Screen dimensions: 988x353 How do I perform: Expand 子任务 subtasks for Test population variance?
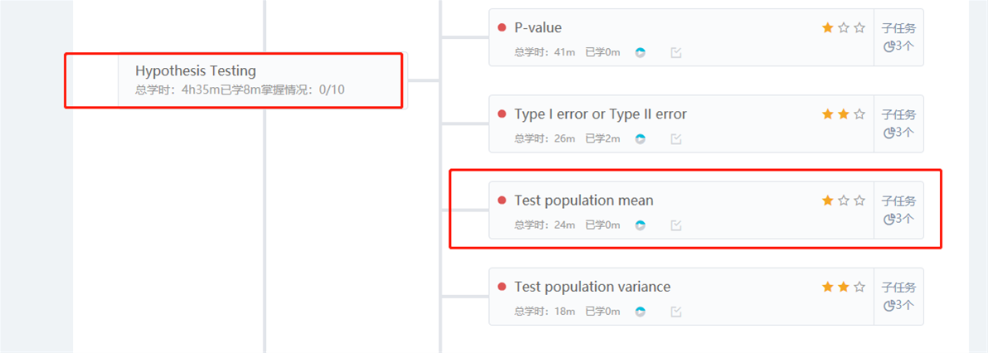pyautogui.click(x=898, y=296)
